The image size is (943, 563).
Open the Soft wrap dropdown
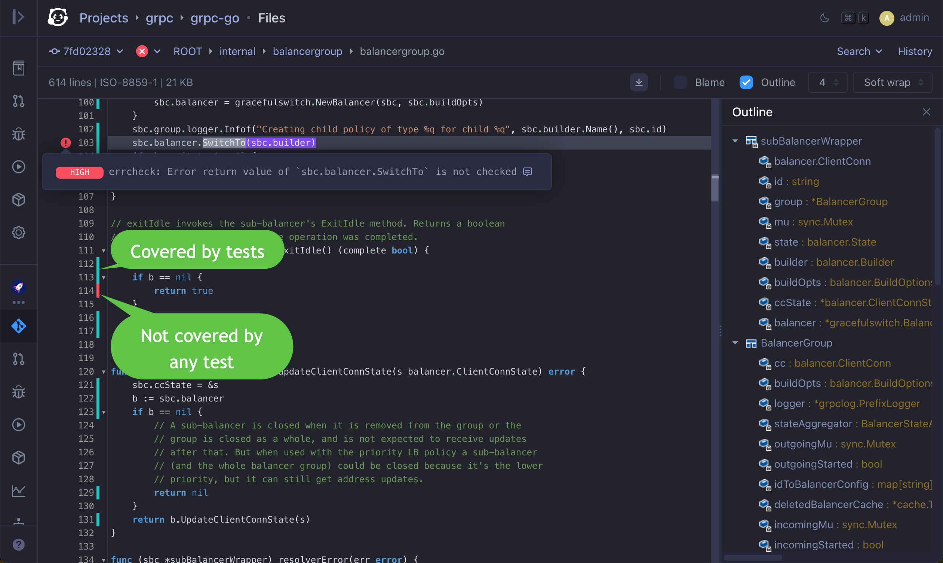(x=893, y=82)
